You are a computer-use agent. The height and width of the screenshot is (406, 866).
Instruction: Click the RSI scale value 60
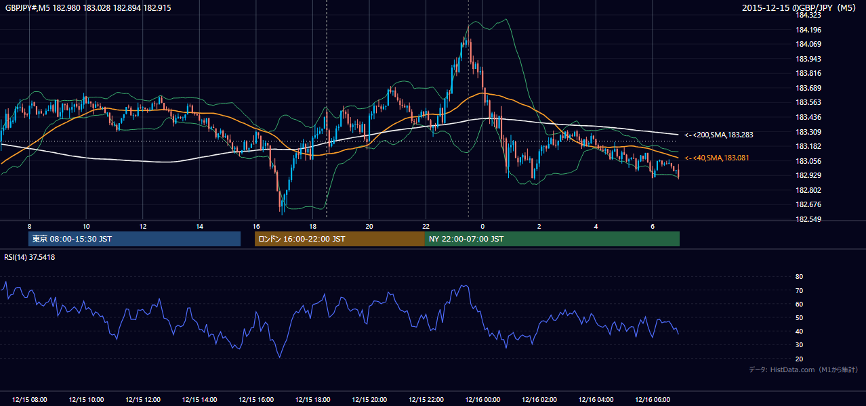pyautogui.click(x=799, y=304)
